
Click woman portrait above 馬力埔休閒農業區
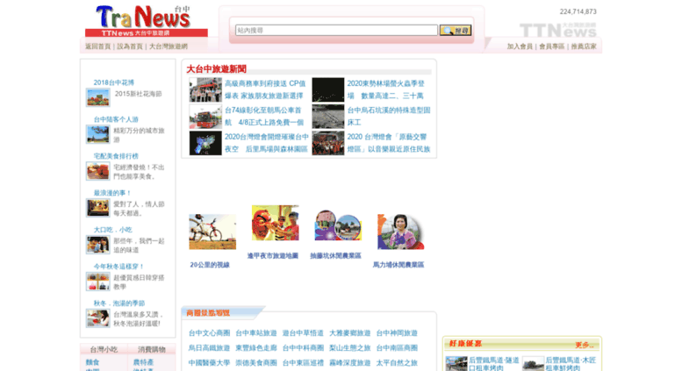[x=400, y=232]
